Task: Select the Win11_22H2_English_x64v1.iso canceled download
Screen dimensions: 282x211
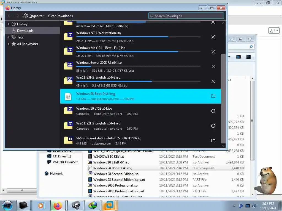Action: pos(140,126)
